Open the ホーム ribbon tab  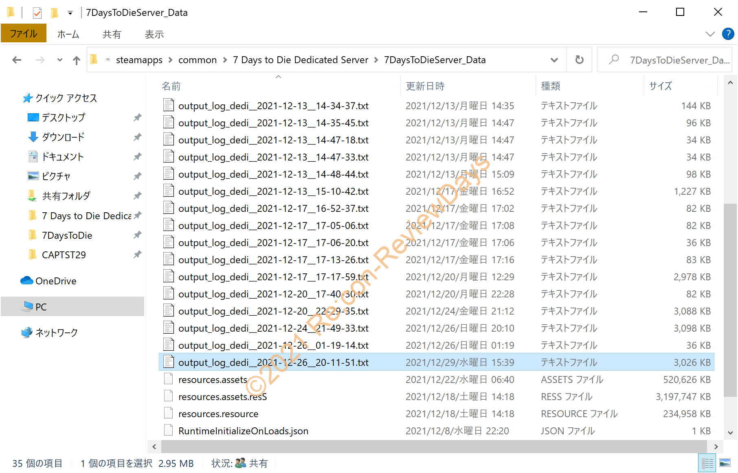point(68,34)
